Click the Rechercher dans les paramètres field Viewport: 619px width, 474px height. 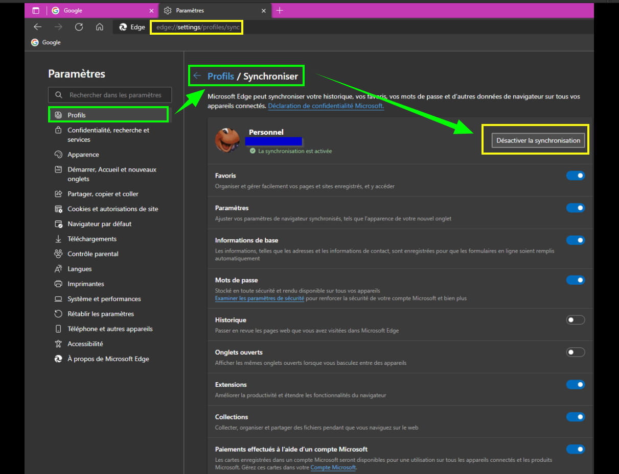point(110,95)
